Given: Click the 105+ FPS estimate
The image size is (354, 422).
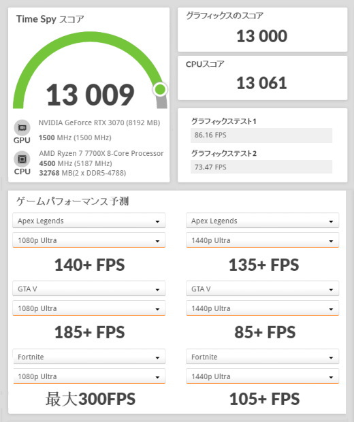Looking at the screenshot, I should click(264, 399).
